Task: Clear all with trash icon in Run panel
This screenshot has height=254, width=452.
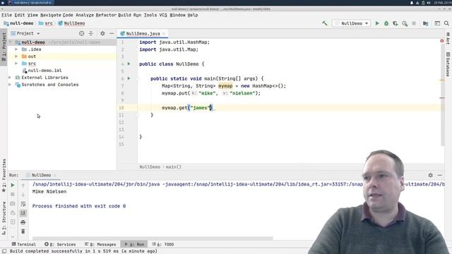Action: tap(23, 231)
